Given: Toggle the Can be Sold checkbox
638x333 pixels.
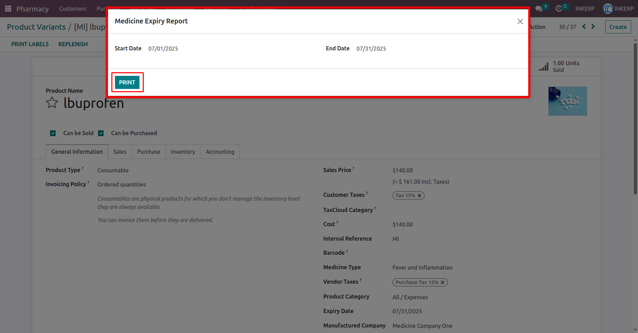Looking at the screenshot, I should [x=53, y=133].
